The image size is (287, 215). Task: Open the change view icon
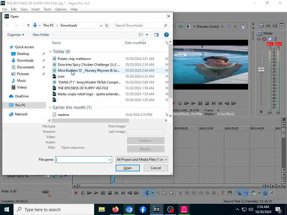[141, 35]
